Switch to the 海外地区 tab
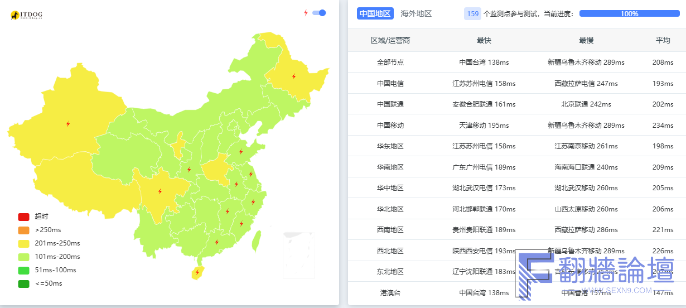The width and height of the screenshot is (686, 308). click(x=416, y=13)
